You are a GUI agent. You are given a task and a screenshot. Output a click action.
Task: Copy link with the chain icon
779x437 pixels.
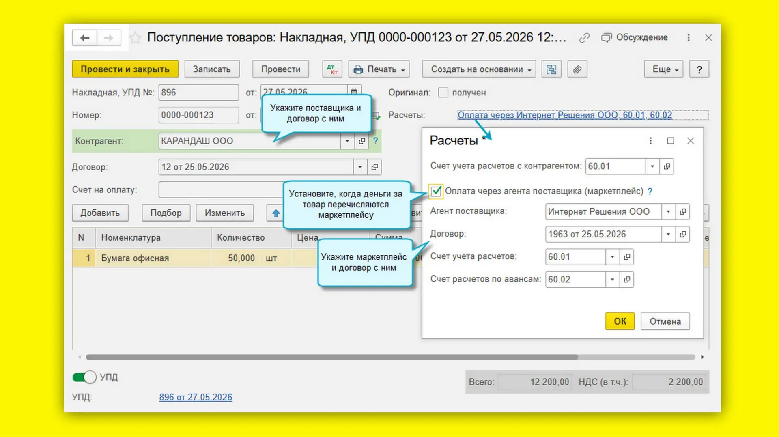point(584,38)
